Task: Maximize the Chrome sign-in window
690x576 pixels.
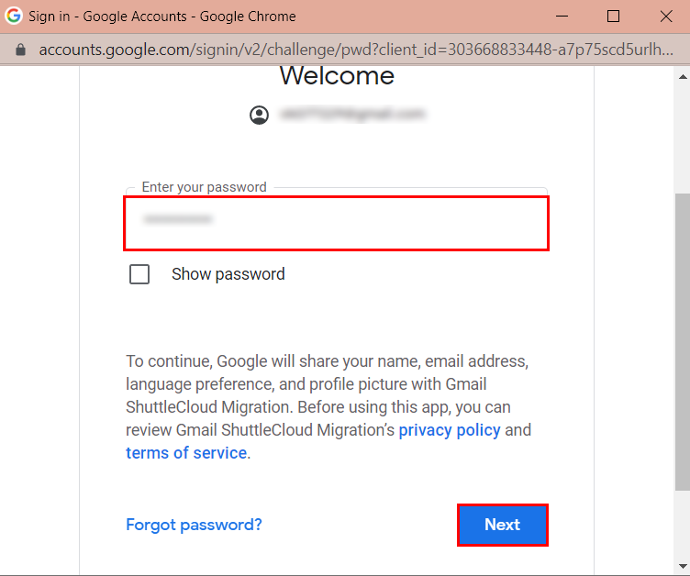Action: pos(614,17)
